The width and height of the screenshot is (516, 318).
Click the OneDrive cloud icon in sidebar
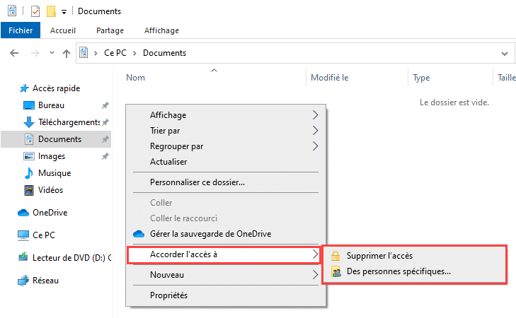(23, 213)
